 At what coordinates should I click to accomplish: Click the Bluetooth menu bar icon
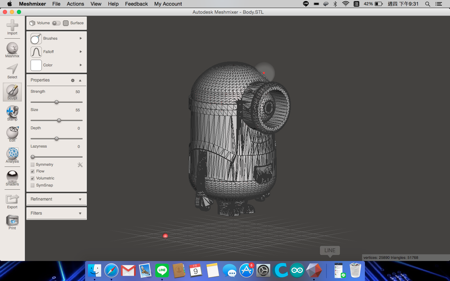pos(335,4)
